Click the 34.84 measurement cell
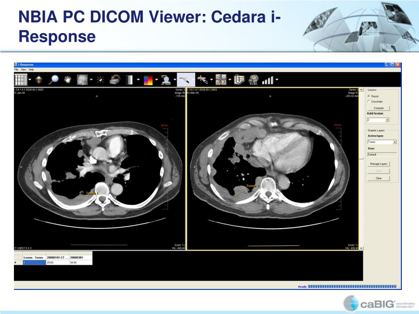Screen dimensions: 419x314 [81, 263]
